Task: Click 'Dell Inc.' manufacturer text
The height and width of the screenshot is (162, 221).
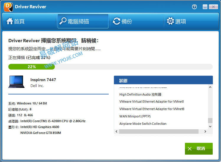Action: tap(37, 86)
